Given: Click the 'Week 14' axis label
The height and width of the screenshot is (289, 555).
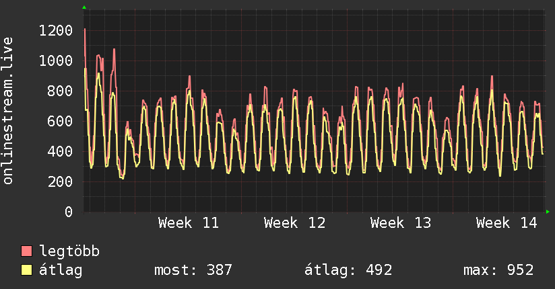Looking at the screenshot, I should tap(507, 223).
